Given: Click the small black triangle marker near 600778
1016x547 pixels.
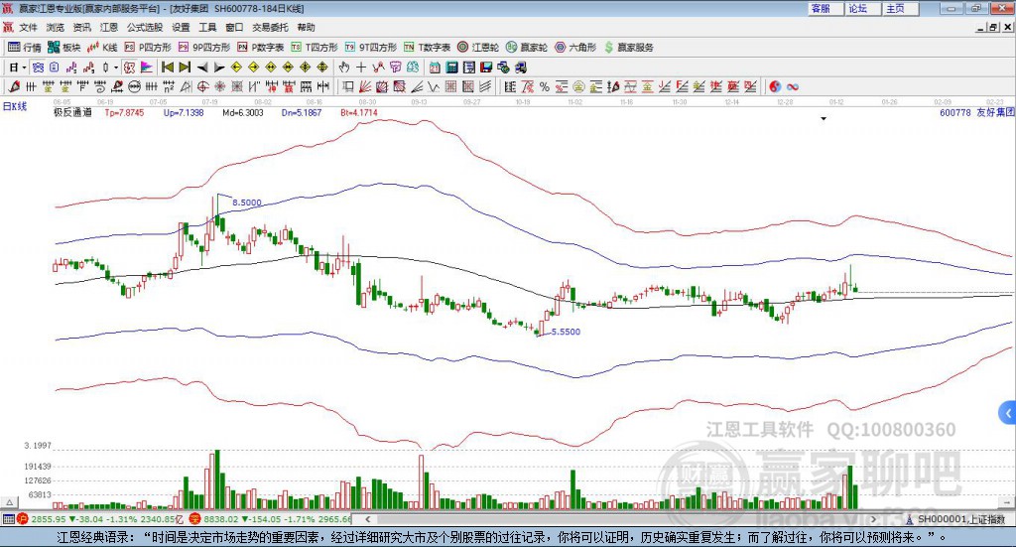Looking at the screenshot, I should [x=824, y=118].
